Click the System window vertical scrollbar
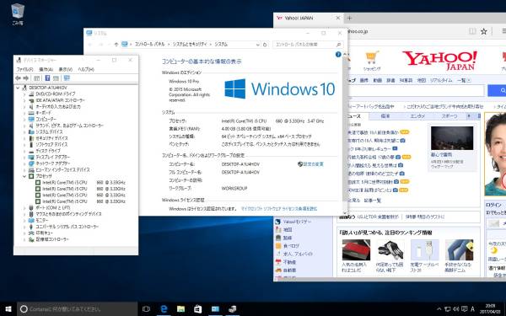The height and width of the screenshot is (316, 506). pyautogui.click(x=345, y=133)
